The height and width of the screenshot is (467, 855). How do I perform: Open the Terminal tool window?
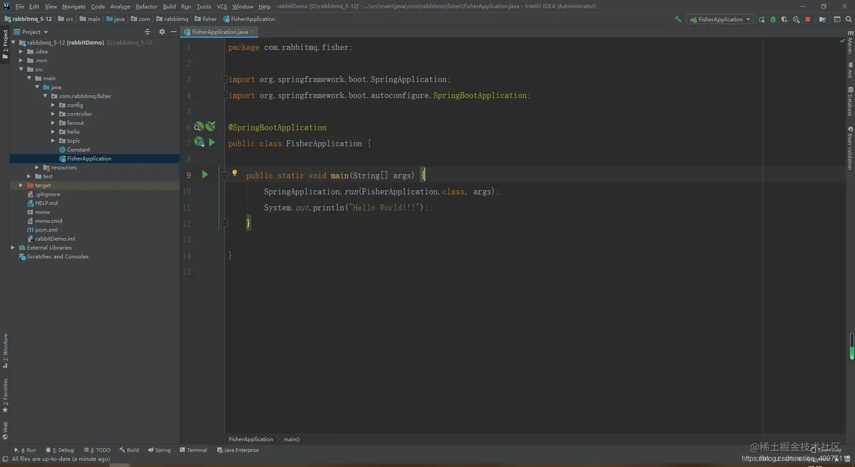click(193, 450)
